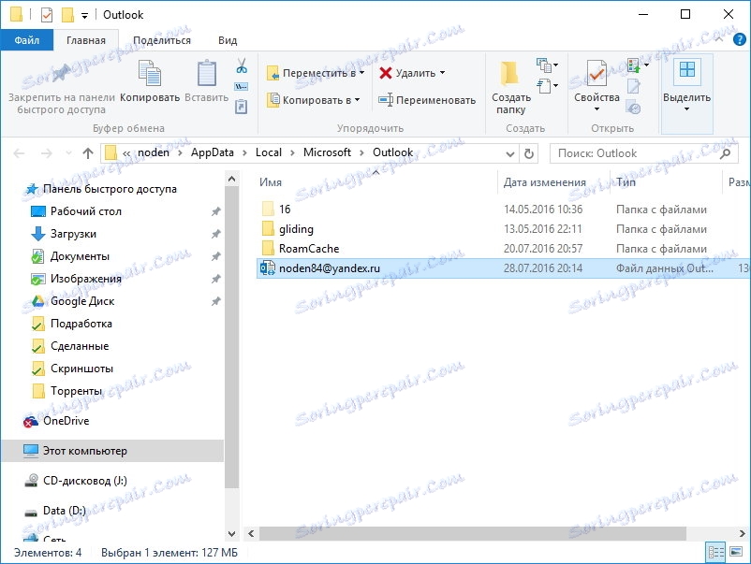This screenshot has width=751, height=564.
Task: Open the Файл menu tab
Action: click(26, 40)
